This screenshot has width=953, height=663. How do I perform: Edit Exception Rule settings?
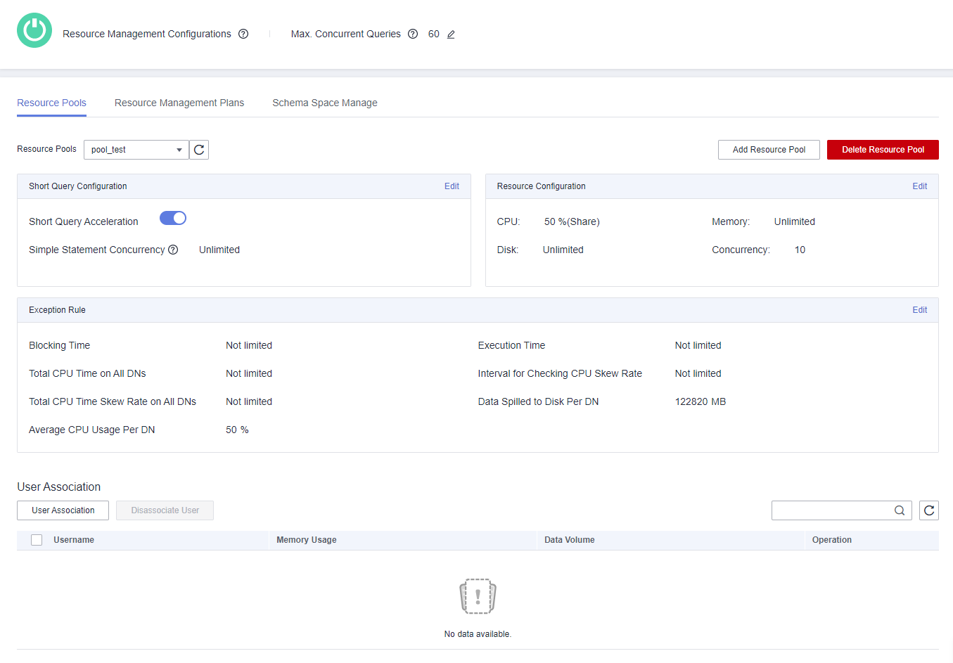(x=920, y=310)
